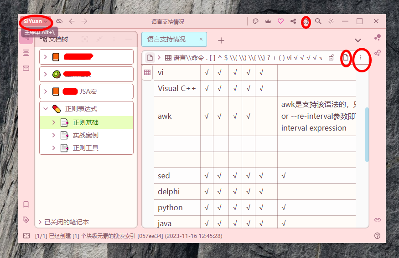Open the tab list chevron dropdown
This screenshot has width=399, height=258.
click(x=358, y=40)
